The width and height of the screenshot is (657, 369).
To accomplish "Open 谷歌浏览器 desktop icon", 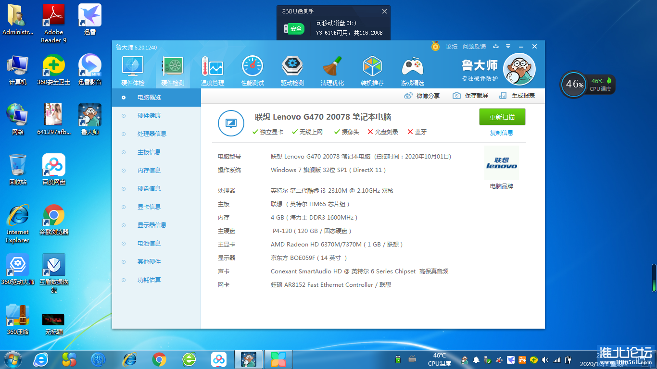I will 54,220.
